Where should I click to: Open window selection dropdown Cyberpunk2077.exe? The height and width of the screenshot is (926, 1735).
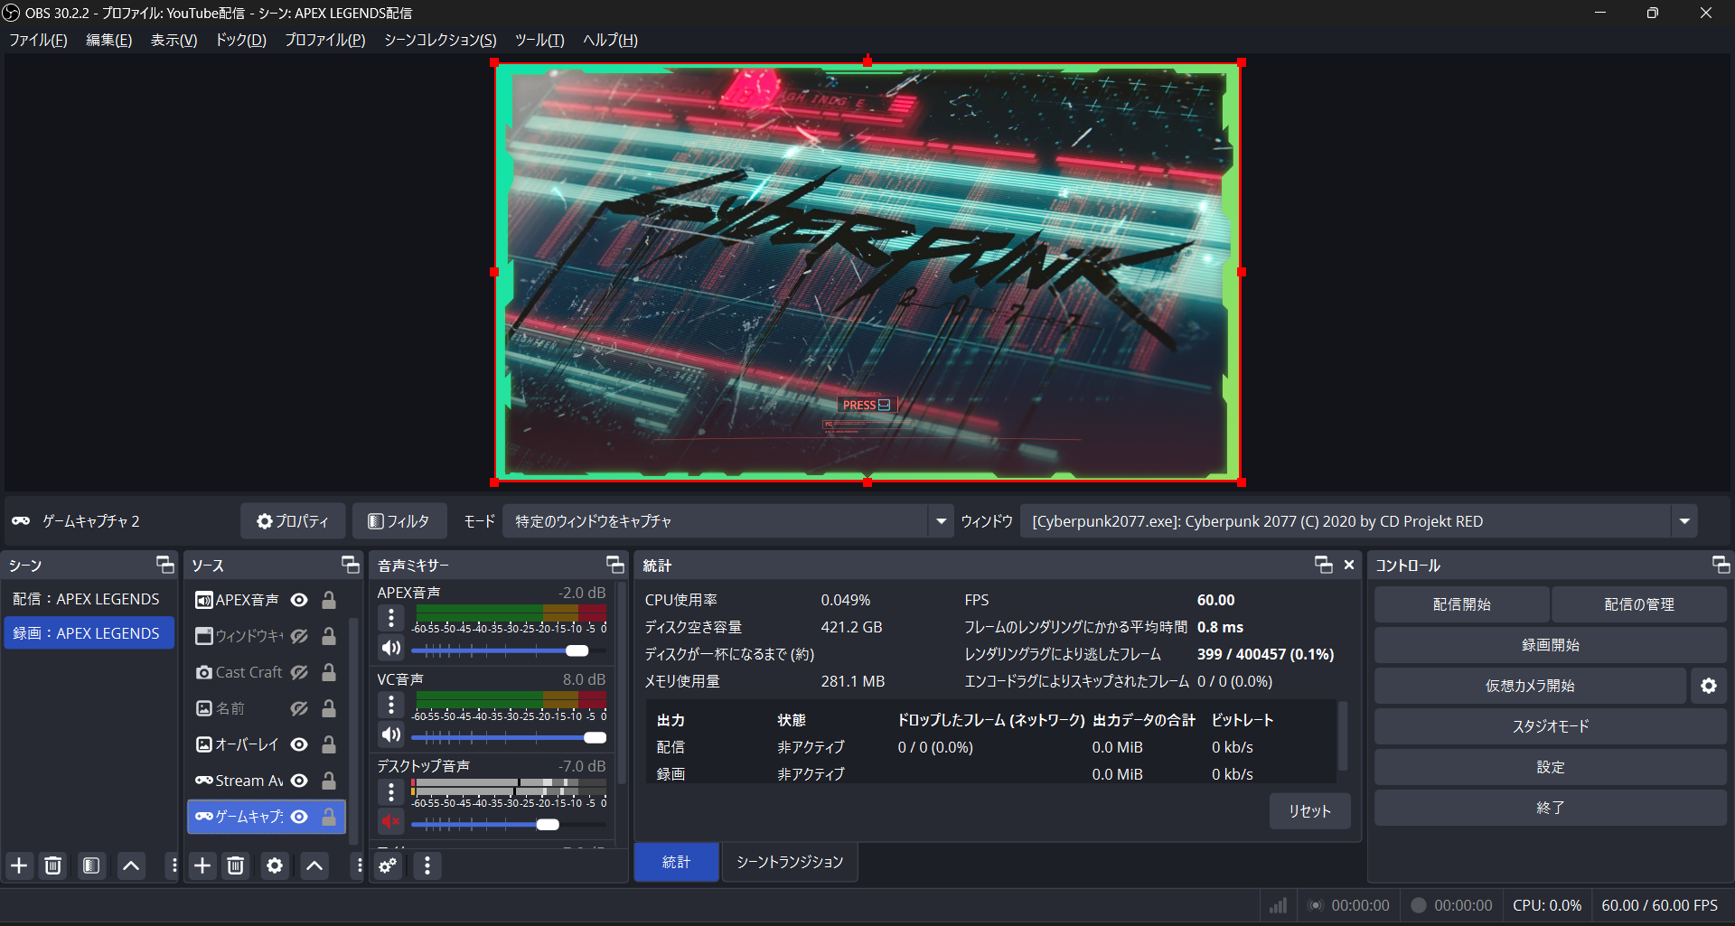[1359, 521]
